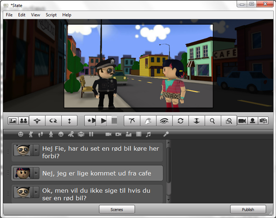Click the dialogue text 'Hej Fie, har du set'
This screenshot has height=218, width=276.
click(x=100, y=152)
